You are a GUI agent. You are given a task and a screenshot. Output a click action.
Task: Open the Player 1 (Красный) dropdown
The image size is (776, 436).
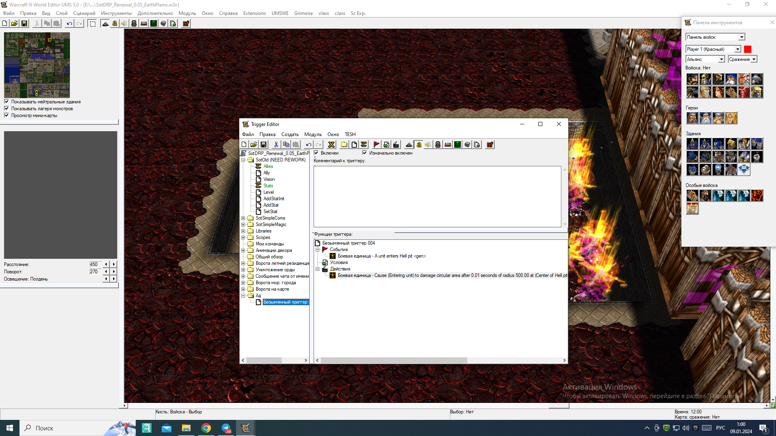pos(738,49)
